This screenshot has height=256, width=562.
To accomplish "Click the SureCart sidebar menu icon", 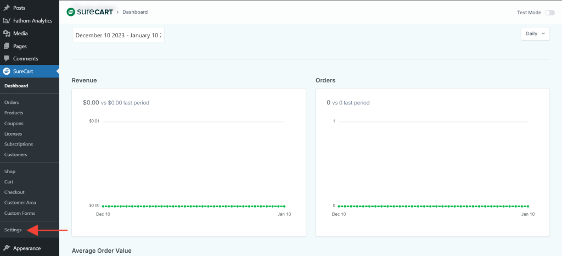I will tap(6, 71).
